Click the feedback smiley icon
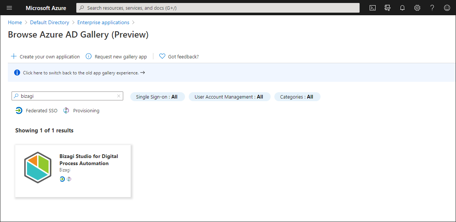The image size is (456, 222). coord(447,8)
